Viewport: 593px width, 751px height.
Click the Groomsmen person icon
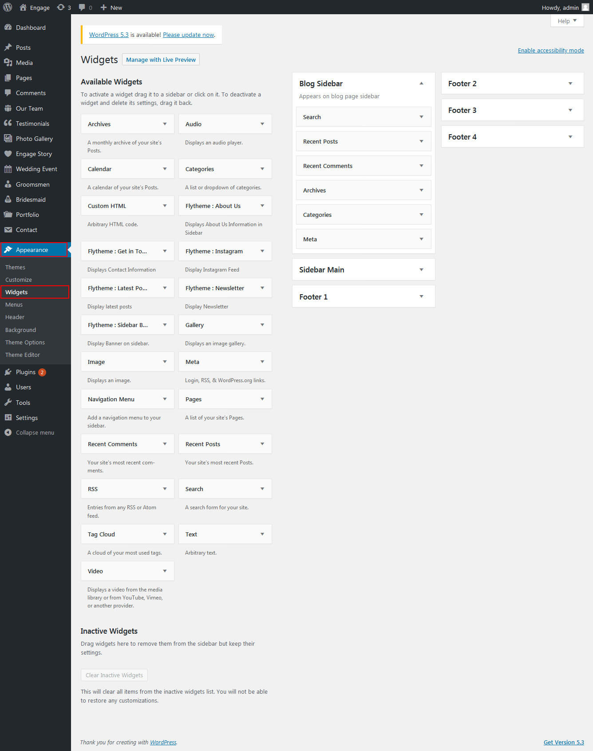click(8, 184)
